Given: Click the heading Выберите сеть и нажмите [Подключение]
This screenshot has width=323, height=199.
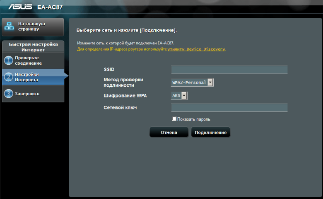Looking at the screenshot, I should [127, 30].
